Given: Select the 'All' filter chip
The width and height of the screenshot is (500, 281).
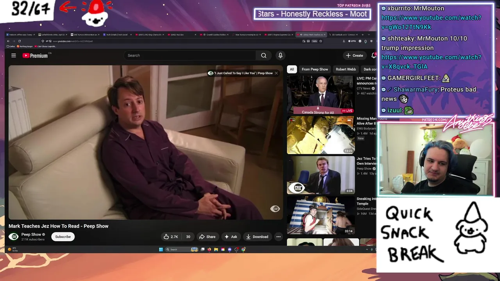Looking at the screenshot, I should pos(292,69).
